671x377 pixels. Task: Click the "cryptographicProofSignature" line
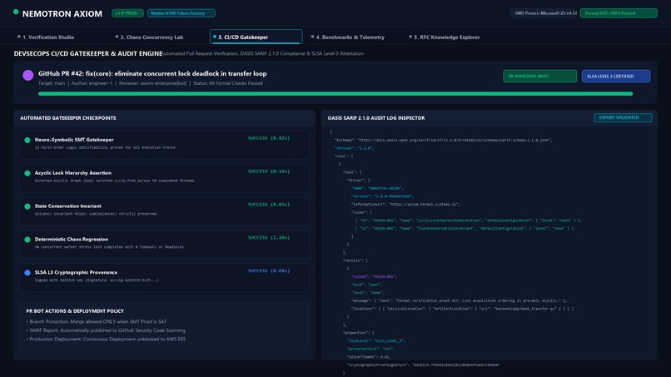click(x=423, y=365)
